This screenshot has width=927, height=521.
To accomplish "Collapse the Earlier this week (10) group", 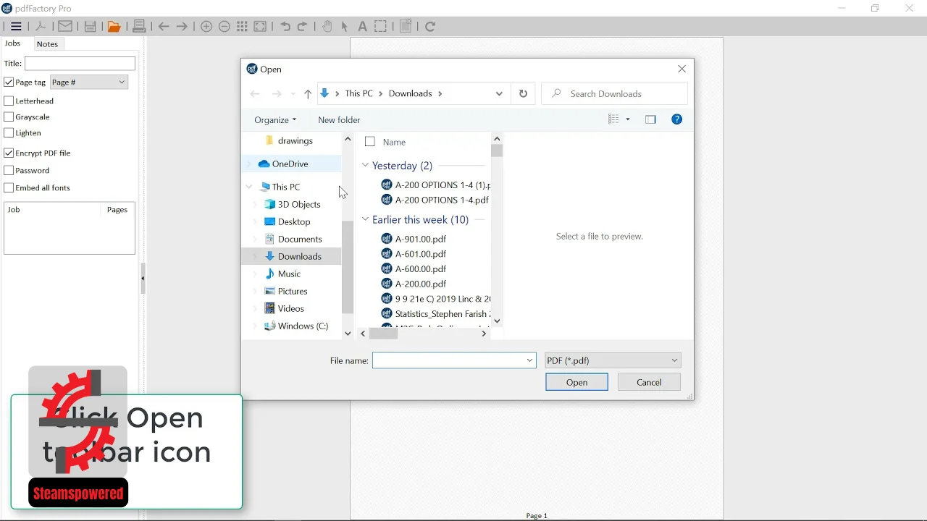I will click(x=366, y=219).
